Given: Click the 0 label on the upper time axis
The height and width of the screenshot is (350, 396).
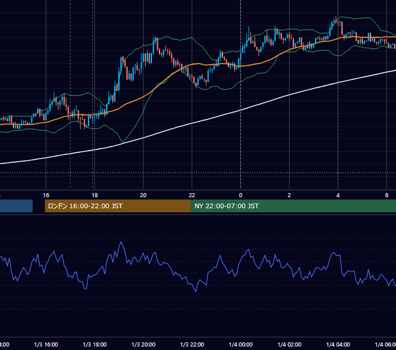Looking at the screenshot, I should pyautogui.click(x=241, y=195).
